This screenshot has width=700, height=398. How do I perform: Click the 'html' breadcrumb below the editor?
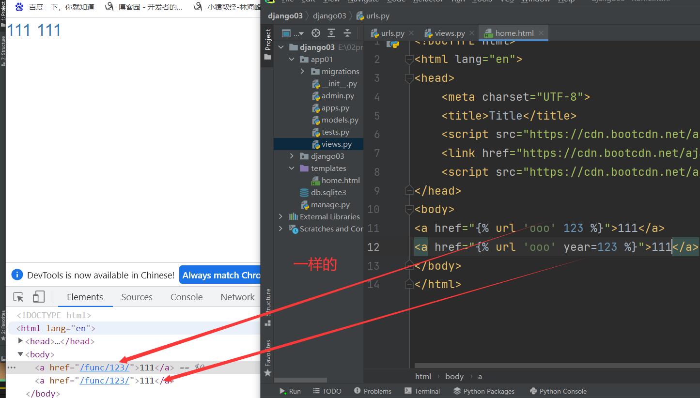(423, 376)
